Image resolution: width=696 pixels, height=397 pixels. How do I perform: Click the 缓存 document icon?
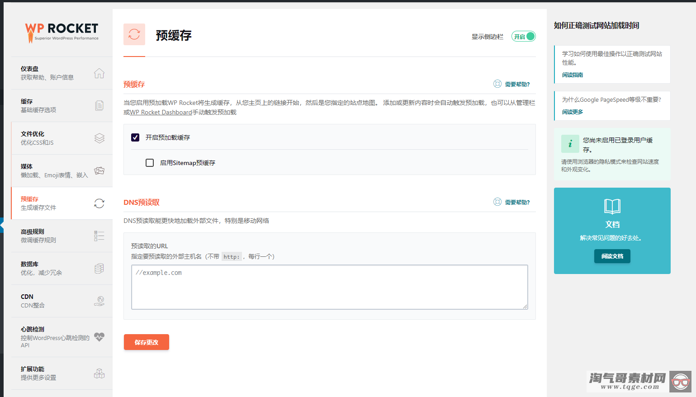pyautogui.click(x=99, y=105)
